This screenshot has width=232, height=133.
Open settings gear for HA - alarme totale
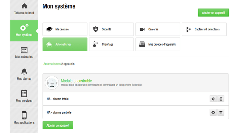tap(213, 99)
